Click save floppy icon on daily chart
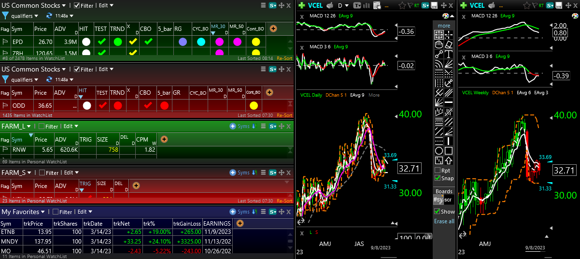 [434, 6]
